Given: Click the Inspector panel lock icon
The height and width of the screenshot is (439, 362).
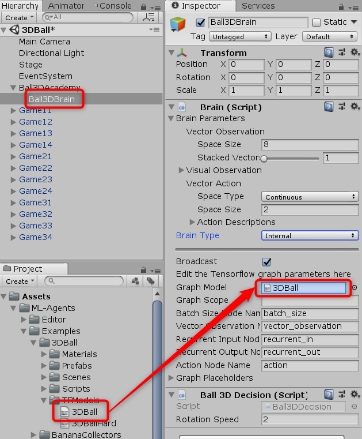Looking at the screenshot, I should (x=341, y=6).
